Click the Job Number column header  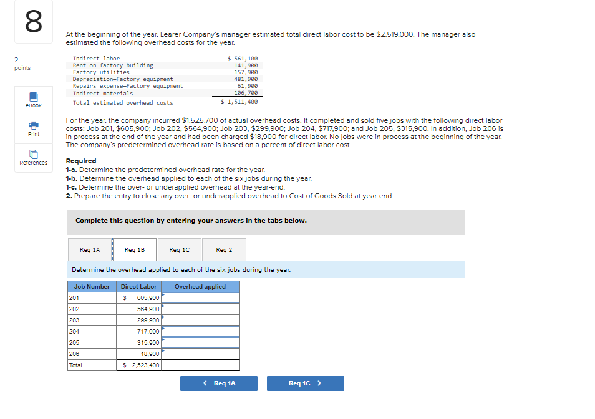pyautogui.click(x=92, y=287)
